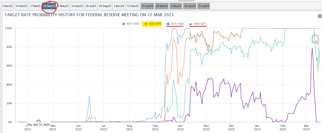322x133 pixels.
Task: View the 13 Dec23 meeting tab
Action: pos(133,6)
